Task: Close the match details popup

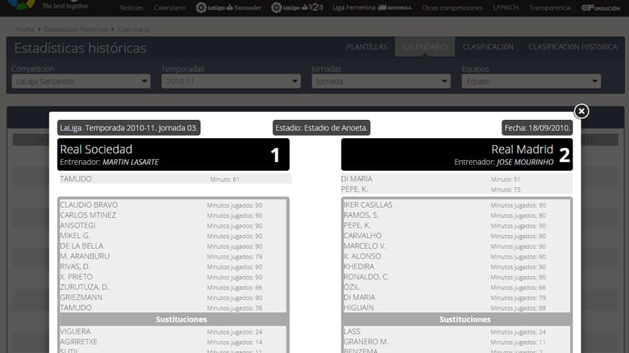Action: click(581, 111)
